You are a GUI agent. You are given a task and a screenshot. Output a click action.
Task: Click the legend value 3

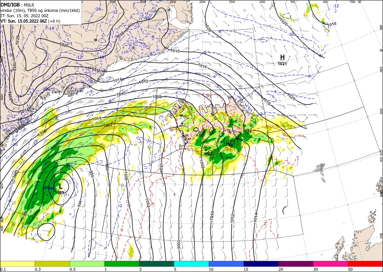pos(140,269)
